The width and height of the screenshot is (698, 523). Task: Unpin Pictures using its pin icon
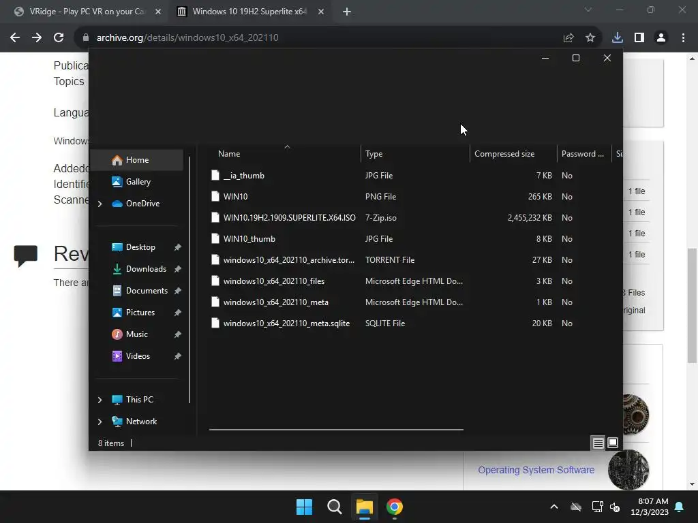(x=178, y=313)
